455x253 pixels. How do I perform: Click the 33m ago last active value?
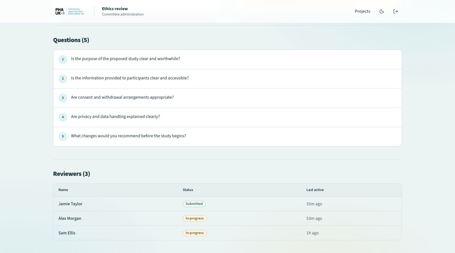314,204
